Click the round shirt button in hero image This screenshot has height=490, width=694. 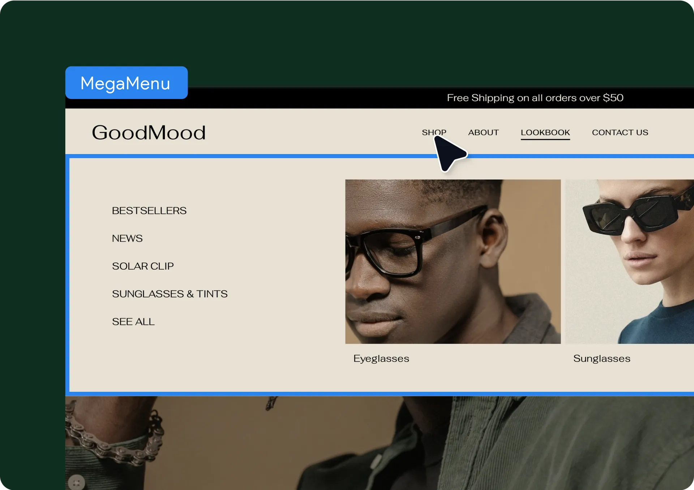tap(76, 482)
